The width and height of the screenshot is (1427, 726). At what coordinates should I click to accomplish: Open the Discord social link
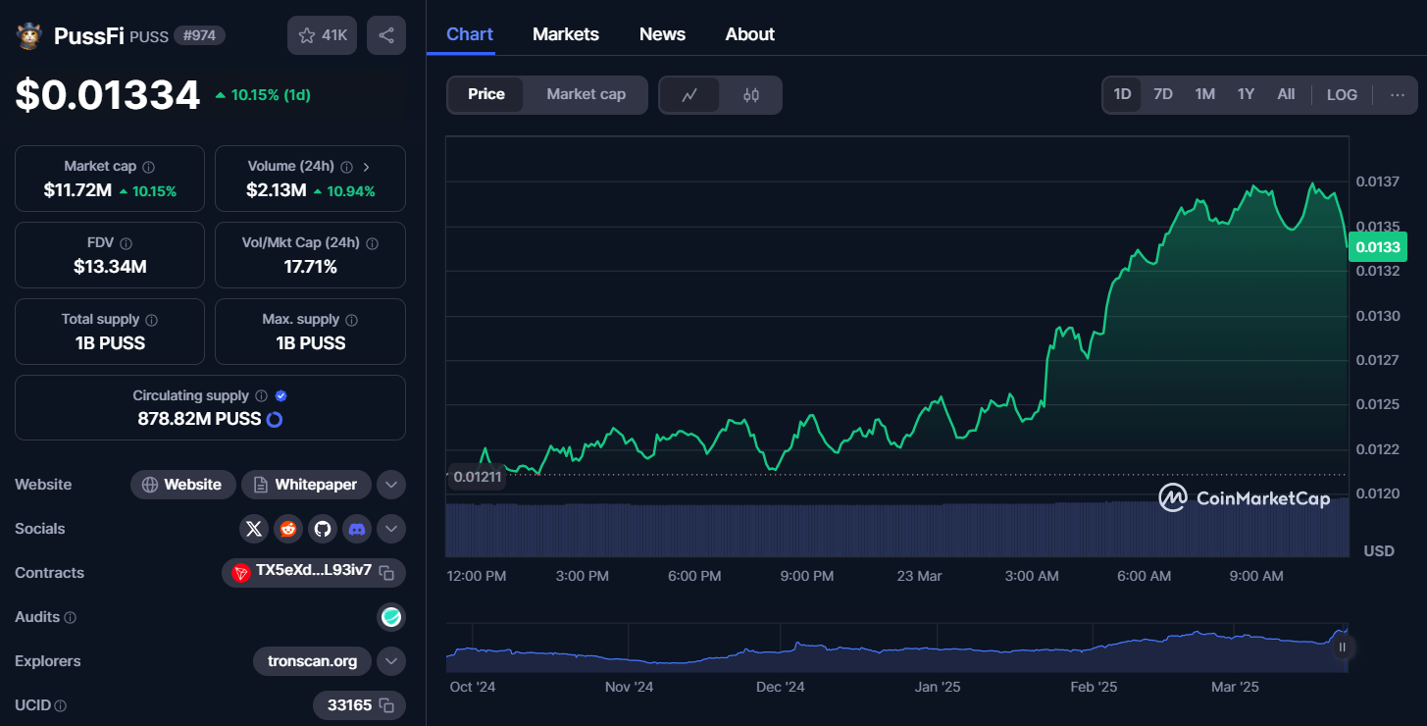[x=357, y=529]
